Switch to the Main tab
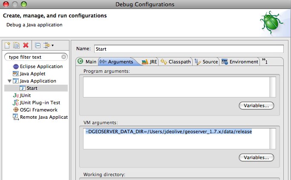Screen dimensions: 291x180 [x=87, y=62]
